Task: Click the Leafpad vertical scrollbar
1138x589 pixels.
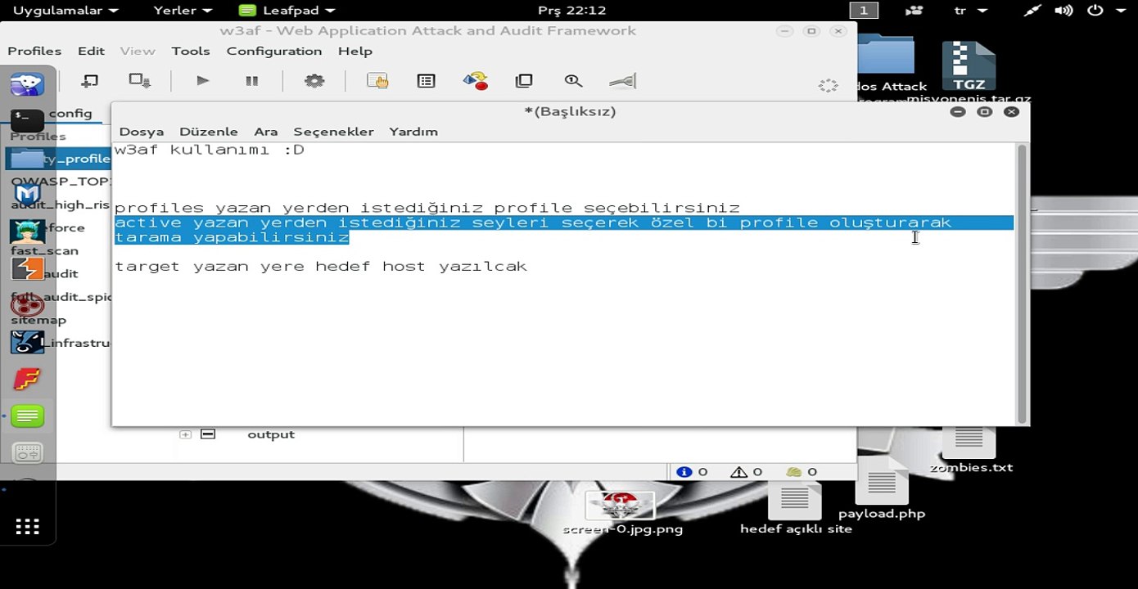Action: pos(1021,284)
